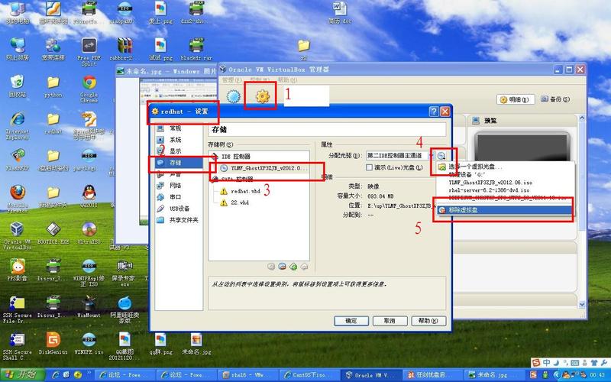The height and width of the screenshot is (382, 611).
Task: Click the 确定 (OK) button
Action: click(x=351, y=321)
